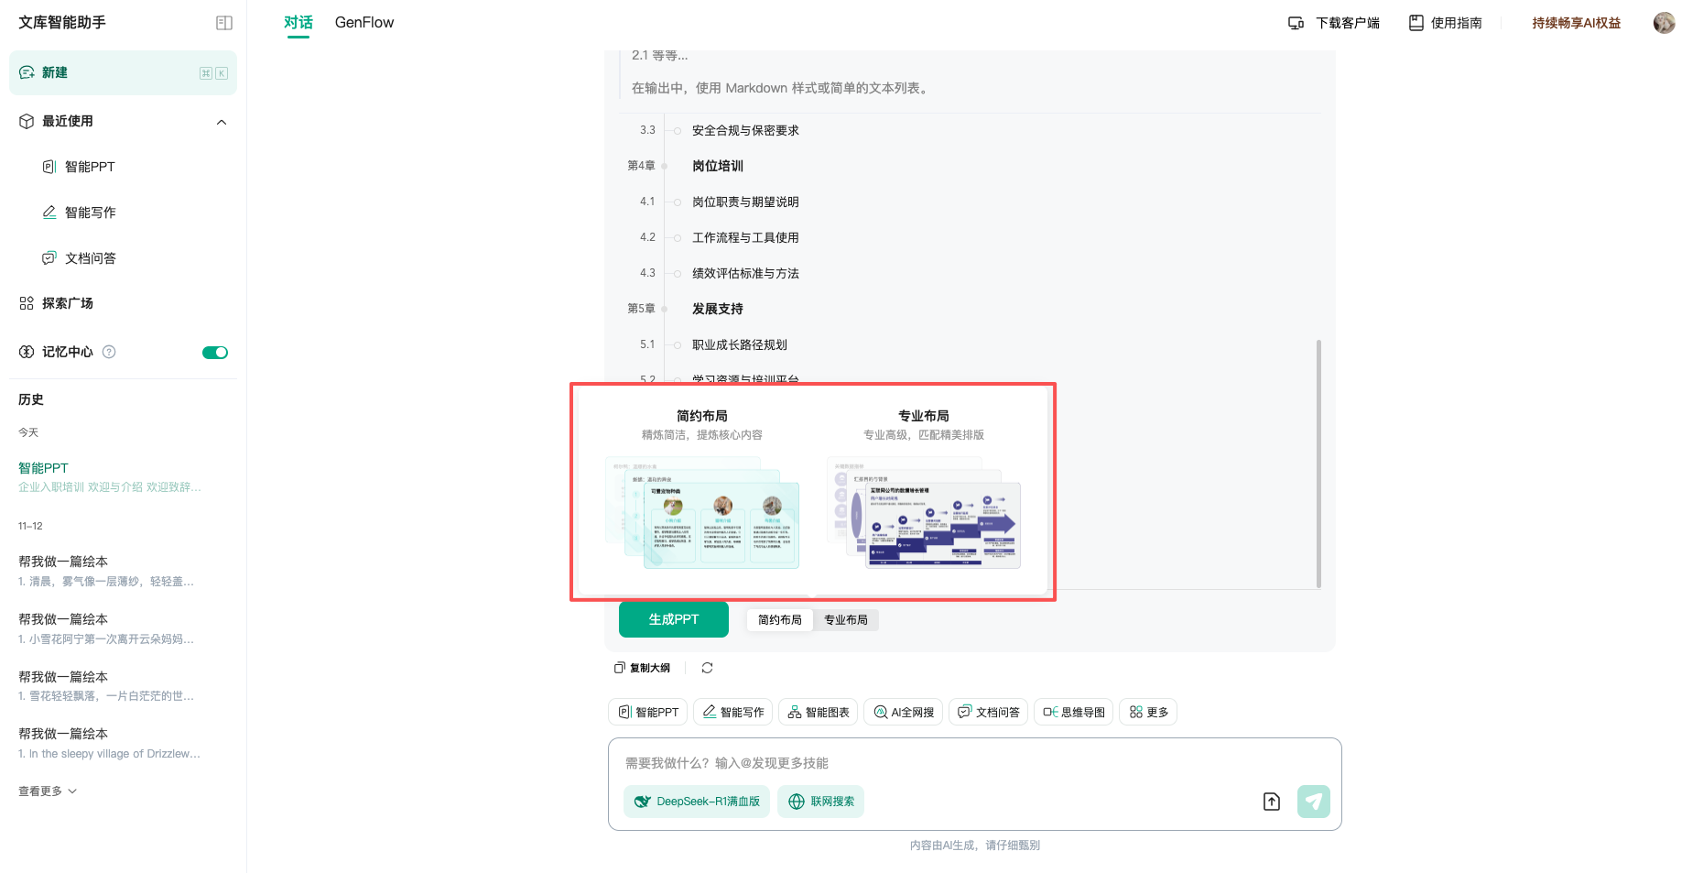This screenshot has width=1703, height=873.
Task: Select outline item 安全合规与保密要求
Action: tap(745, 130)
